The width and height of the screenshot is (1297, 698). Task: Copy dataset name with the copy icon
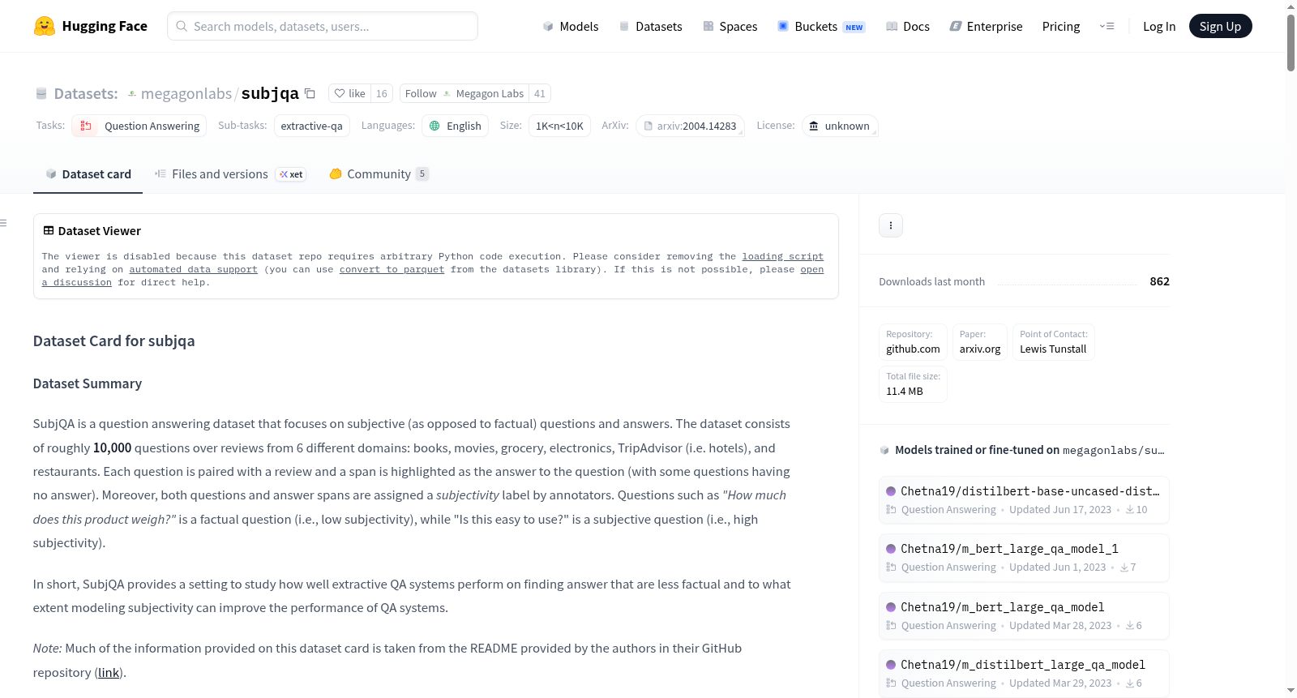(310, 93)
